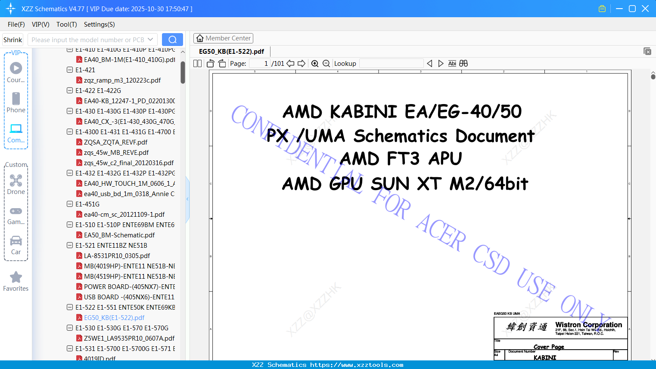Toggle the two-page split view icon
656x369 pixels.
click(197, 63)
